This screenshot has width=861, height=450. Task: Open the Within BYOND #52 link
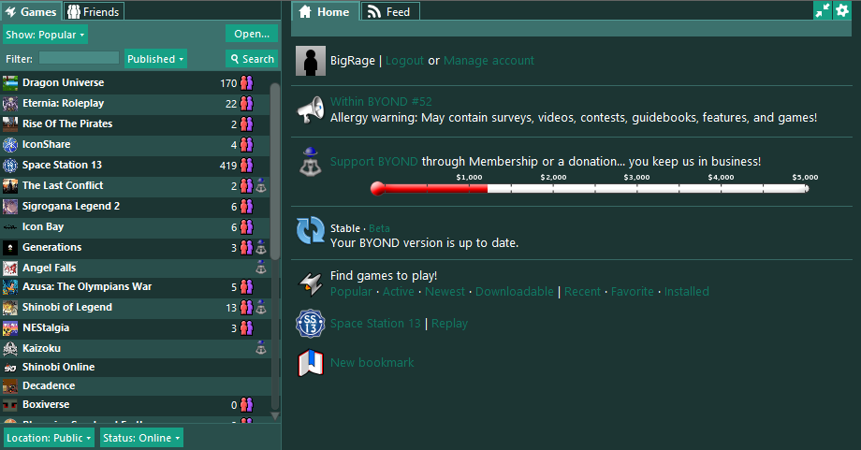click(x=381, y=102)
